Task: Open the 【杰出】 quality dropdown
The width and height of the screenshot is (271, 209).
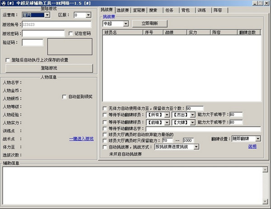Action: coord(192,115)
